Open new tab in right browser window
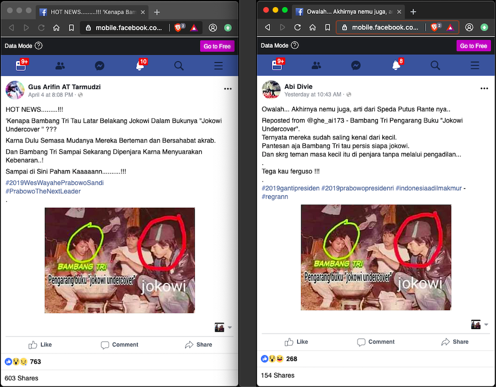Screen dimensions: 496x387 click(413, 11)
